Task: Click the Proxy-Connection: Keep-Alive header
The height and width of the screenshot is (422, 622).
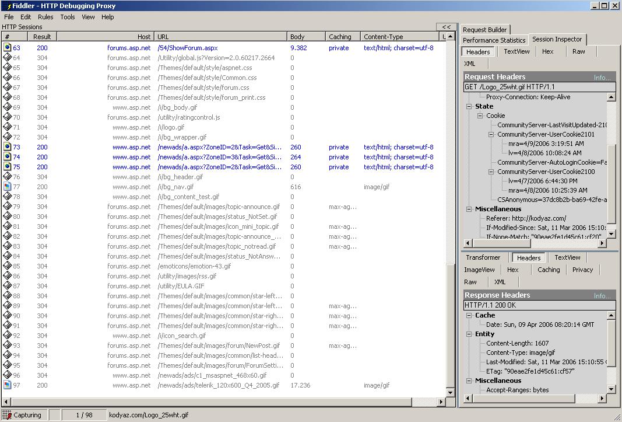Action: 528,96
